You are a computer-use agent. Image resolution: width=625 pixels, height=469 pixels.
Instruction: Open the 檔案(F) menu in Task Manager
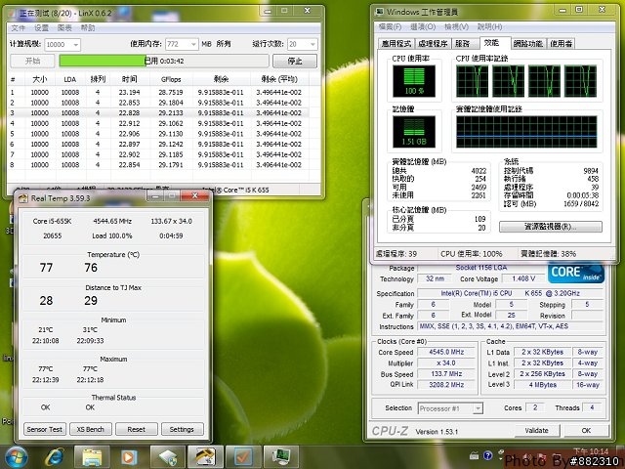pyautogui.click(x=390, y=26)
